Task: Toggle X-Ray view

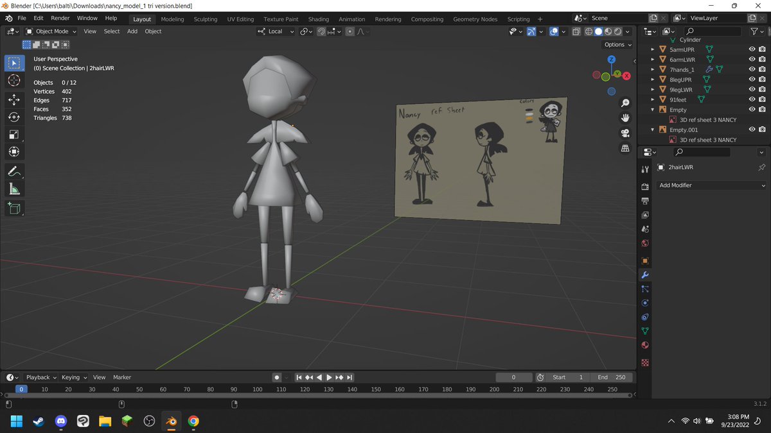Action: click(576, 31)
